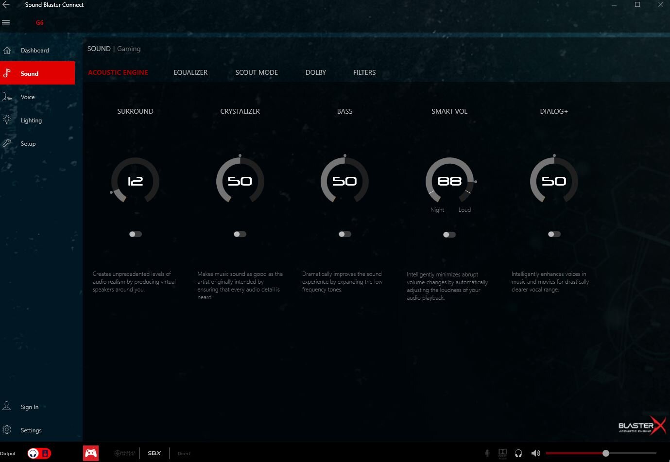670x462 pixels.
Task: Click the Settings gear icon
Action: point(7,430)
